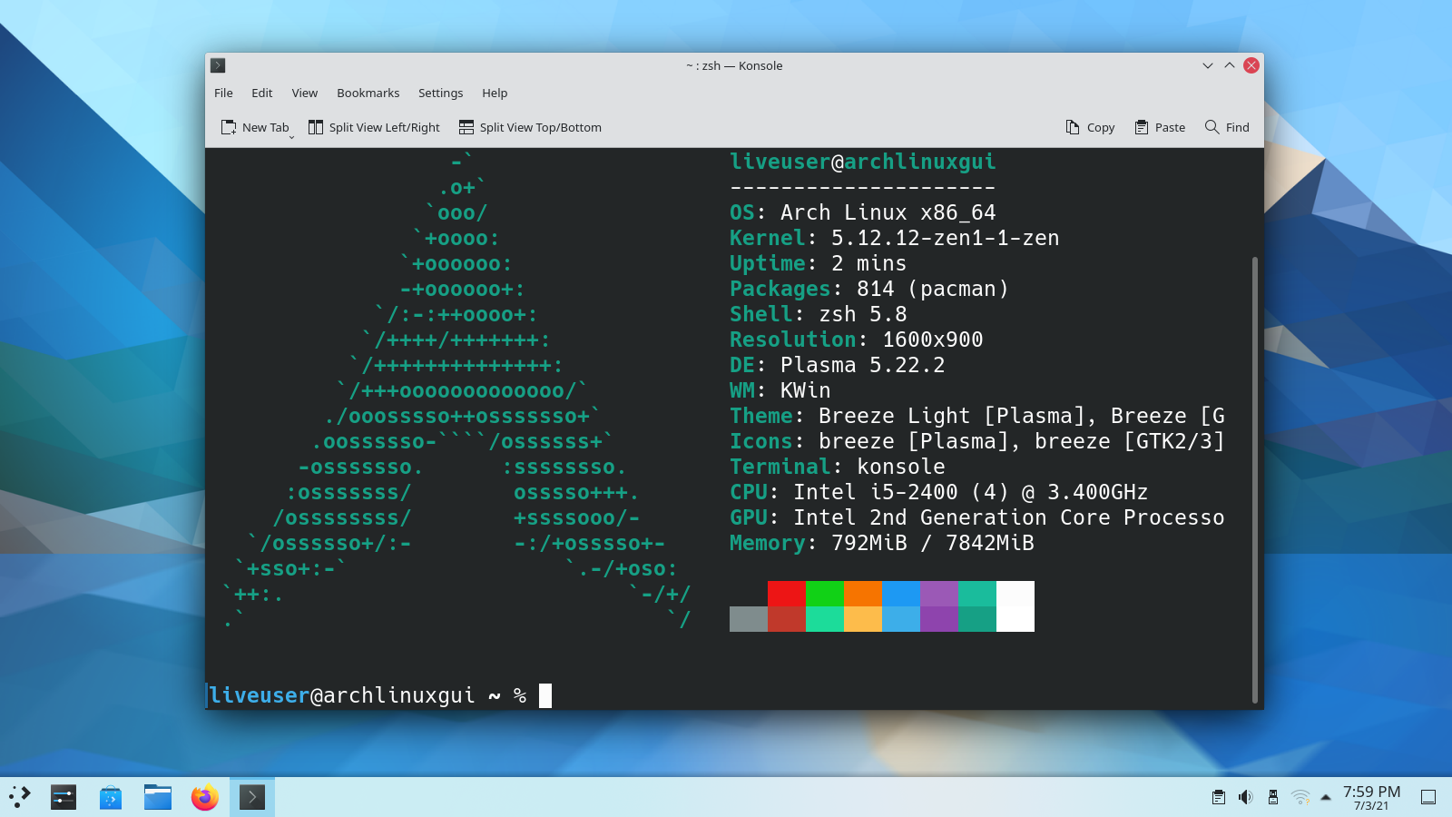Click the Paste toolbar button
The image size is (1452, 817).
coord(1160,127)
